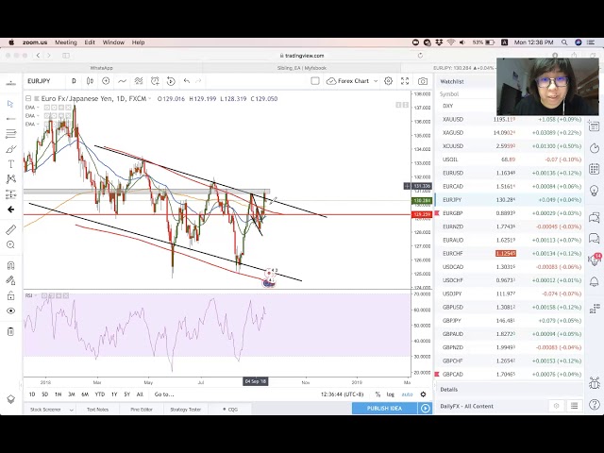The width and height of the screenshot is (604, 453).
Task: Open the Pine Editor tab
Action: click(x=142, y=410)
